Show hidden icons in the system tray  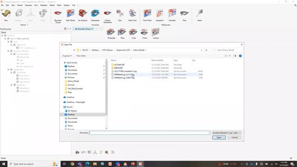tap(242, 164)
